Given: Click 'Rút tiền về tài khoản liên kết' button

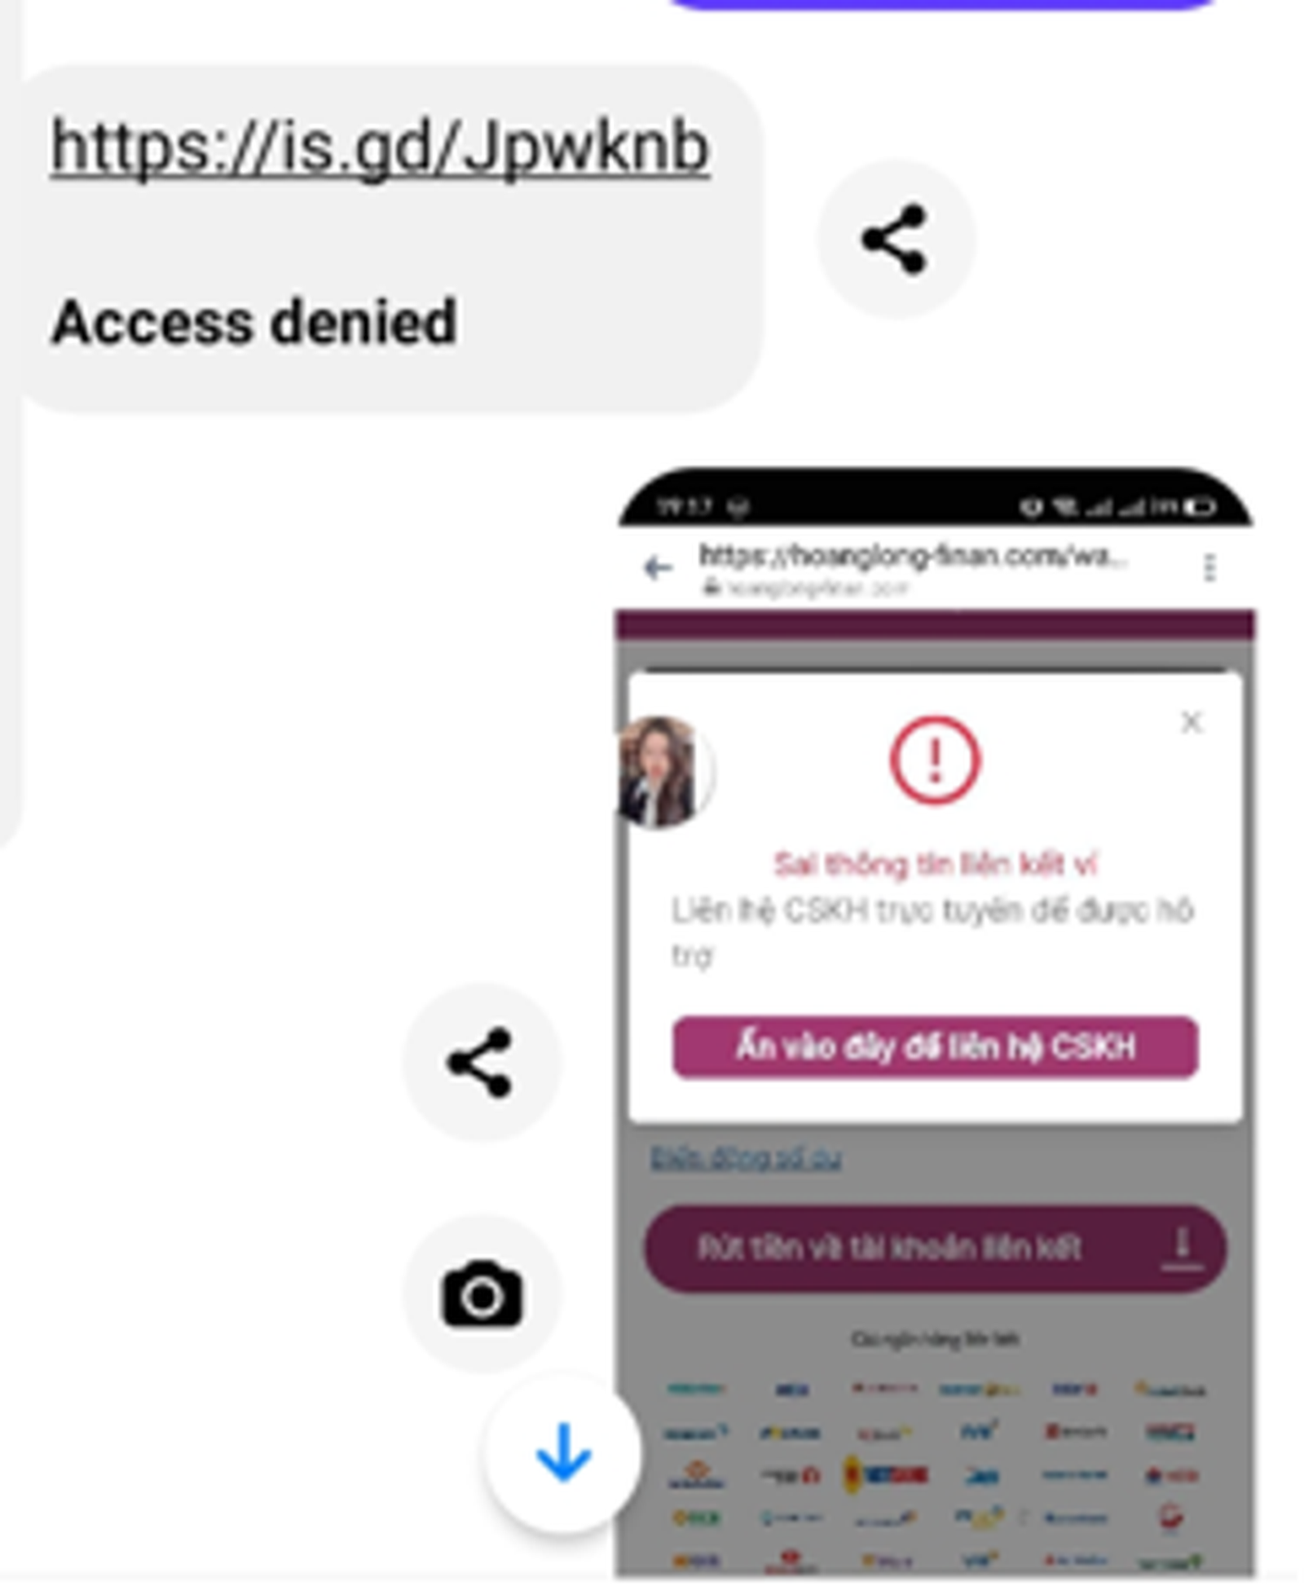Looking at the screenshot, I should (x=935, y=1248).
